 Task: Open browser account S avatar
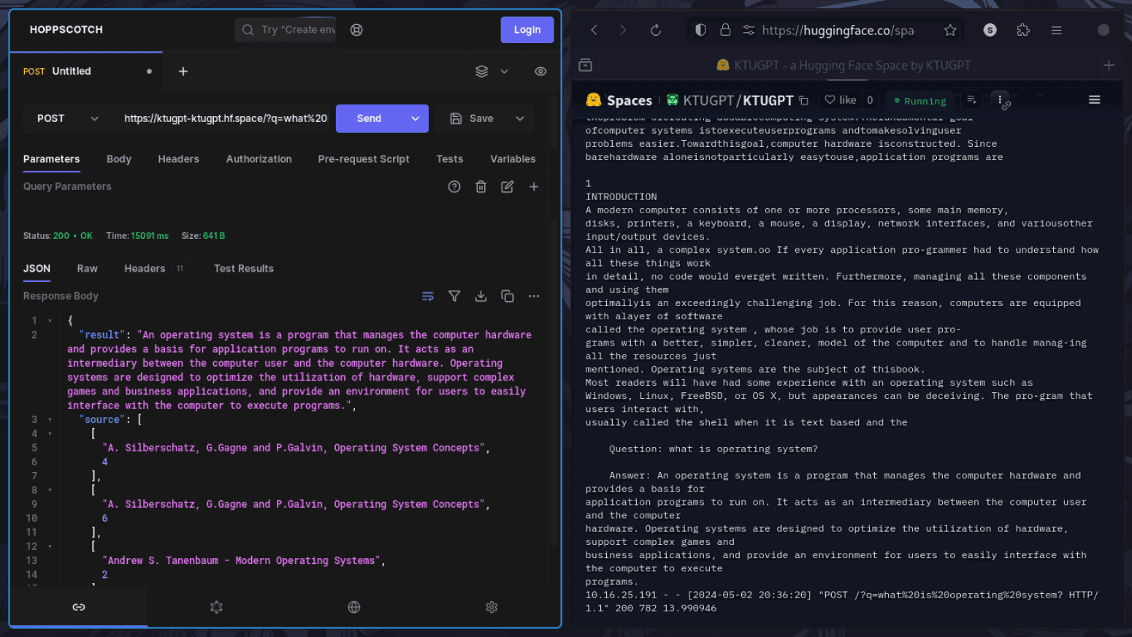pos(990,30)
